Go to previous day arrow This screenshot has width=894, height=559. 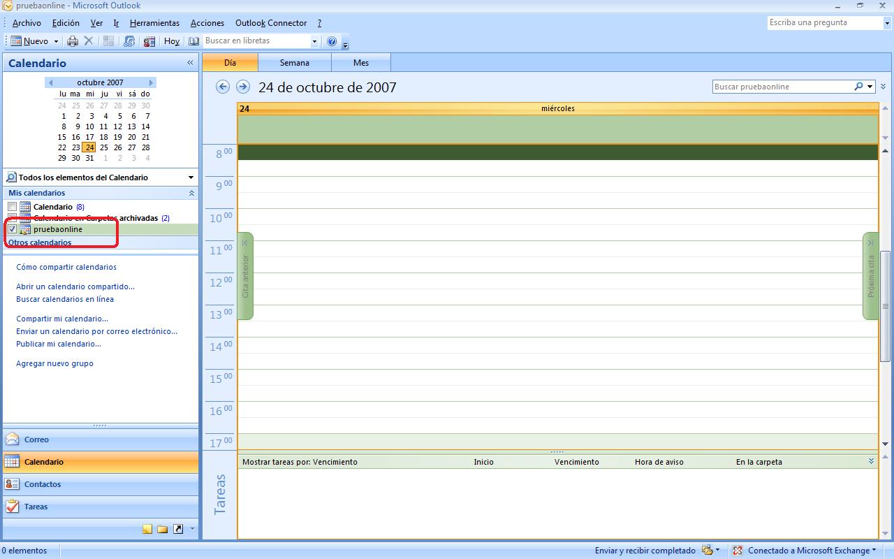click(223, 87)
